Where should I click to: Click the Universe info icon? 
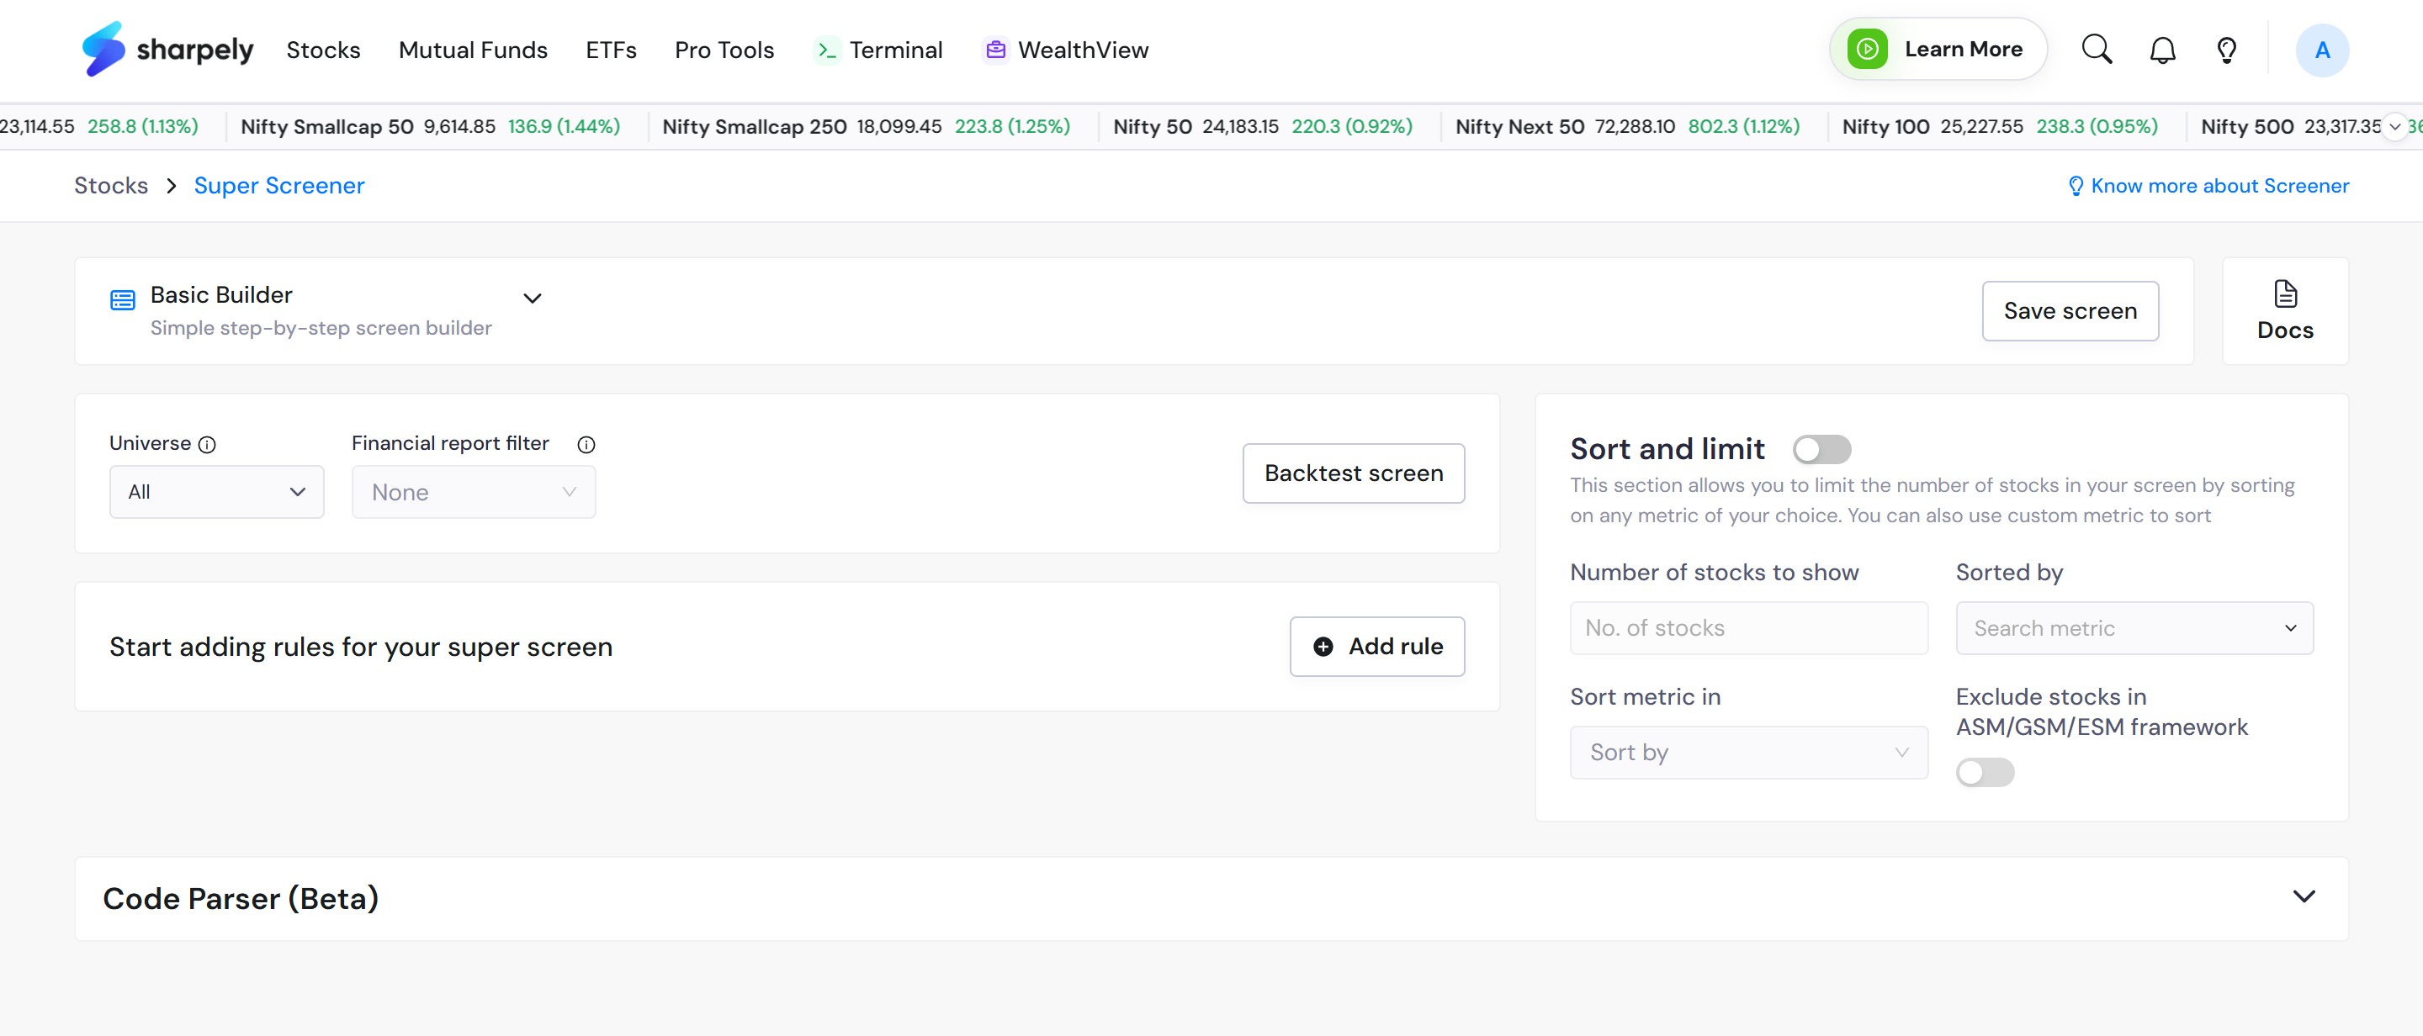click(x=207, y=445)
